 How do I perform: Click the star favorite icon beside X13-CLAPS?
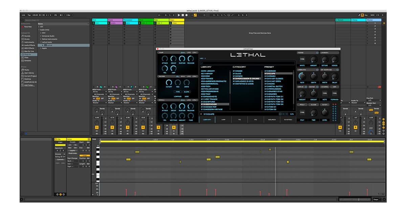coord(201,114)
